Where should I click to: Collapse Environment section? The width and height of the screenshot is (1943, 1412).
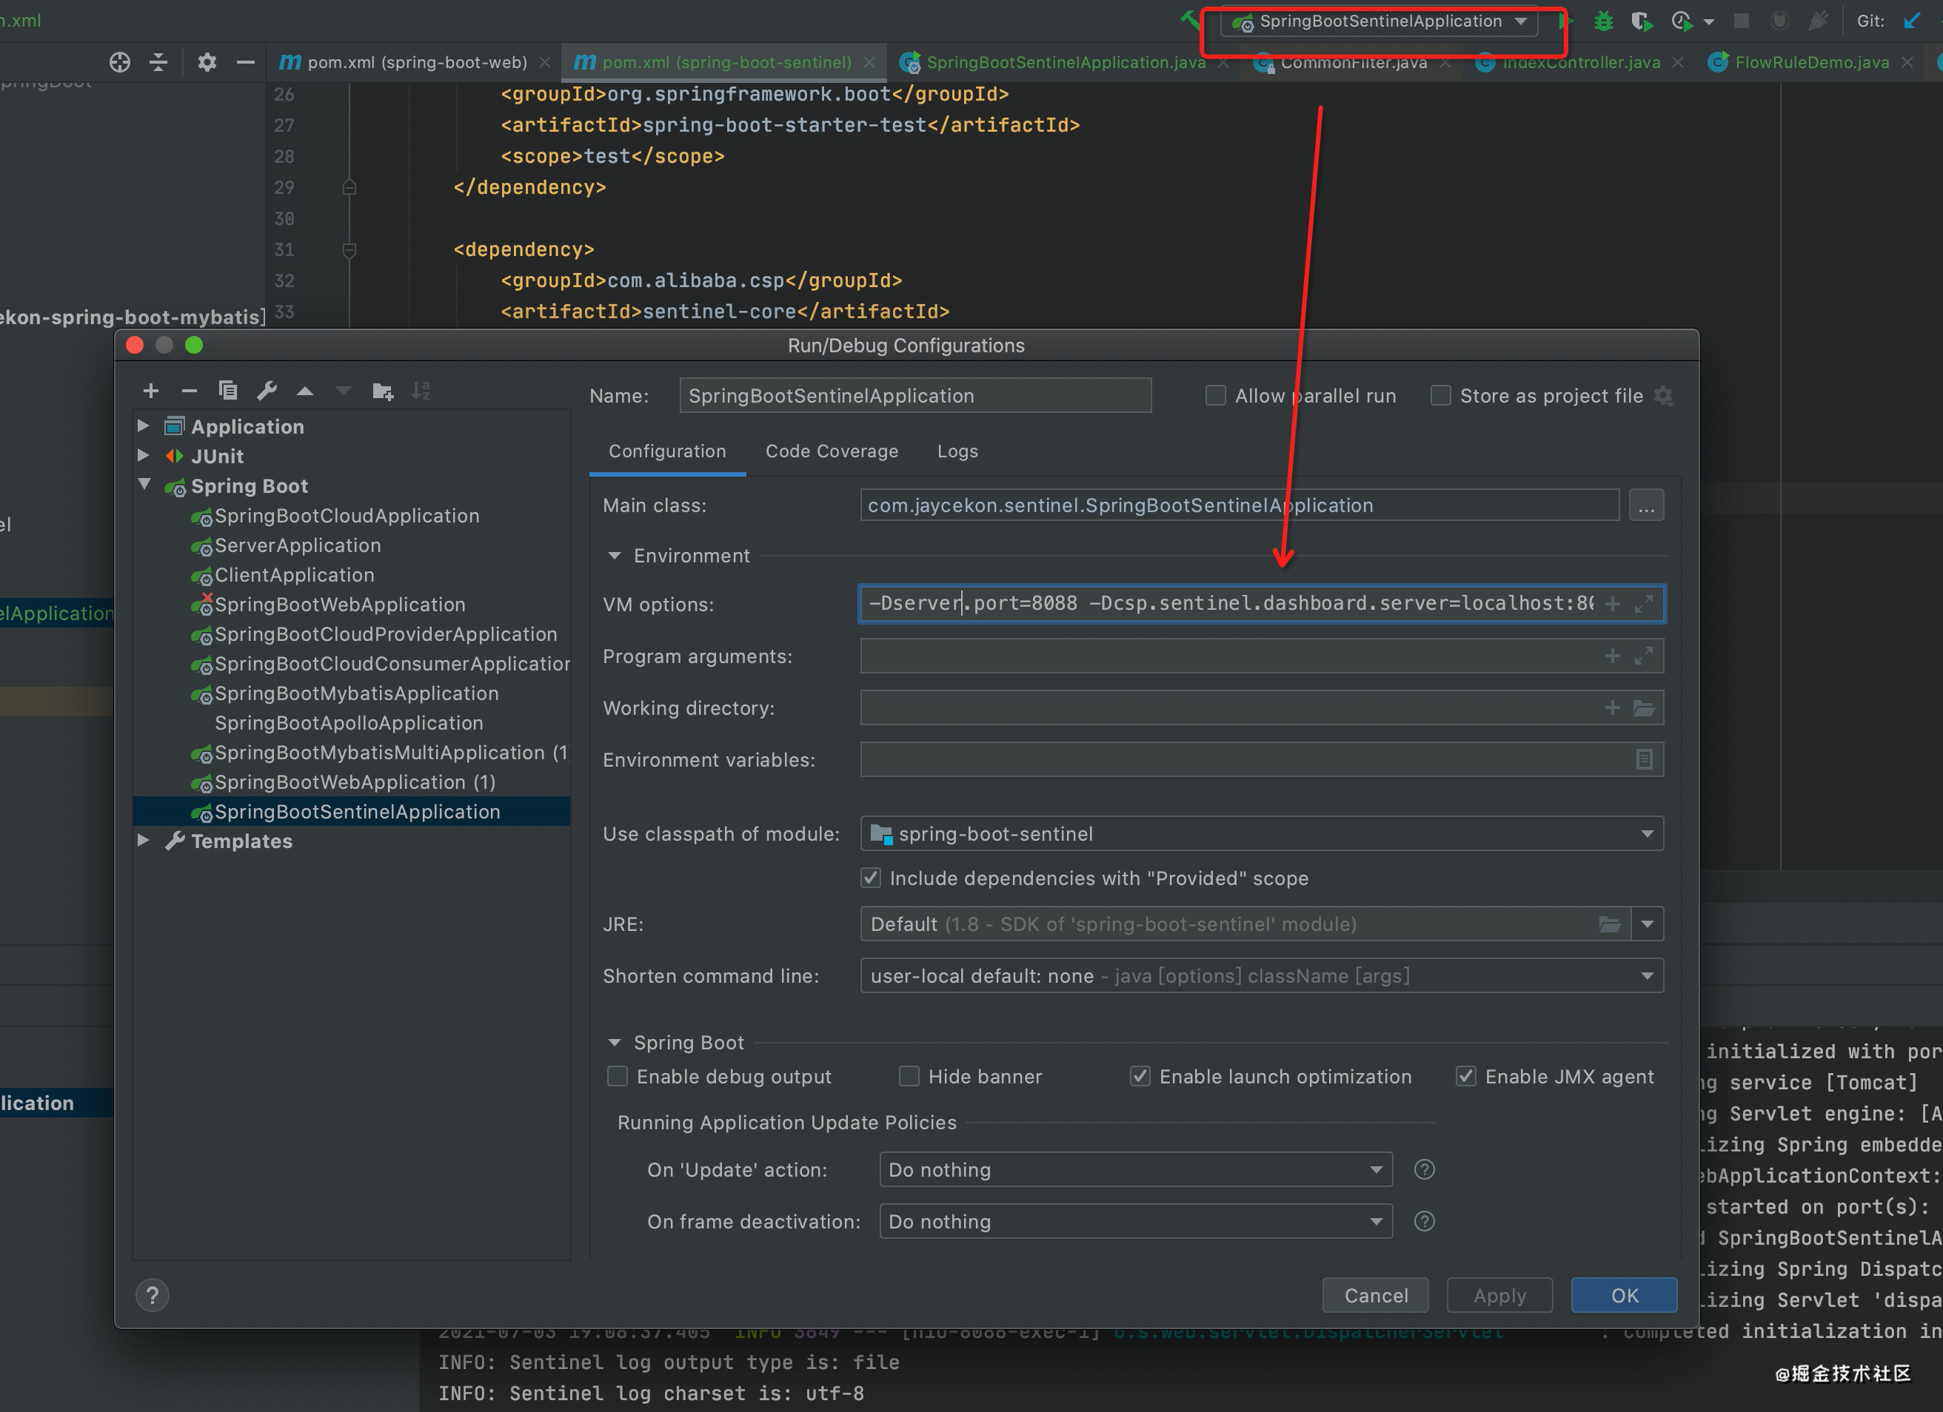click(615, 556)
